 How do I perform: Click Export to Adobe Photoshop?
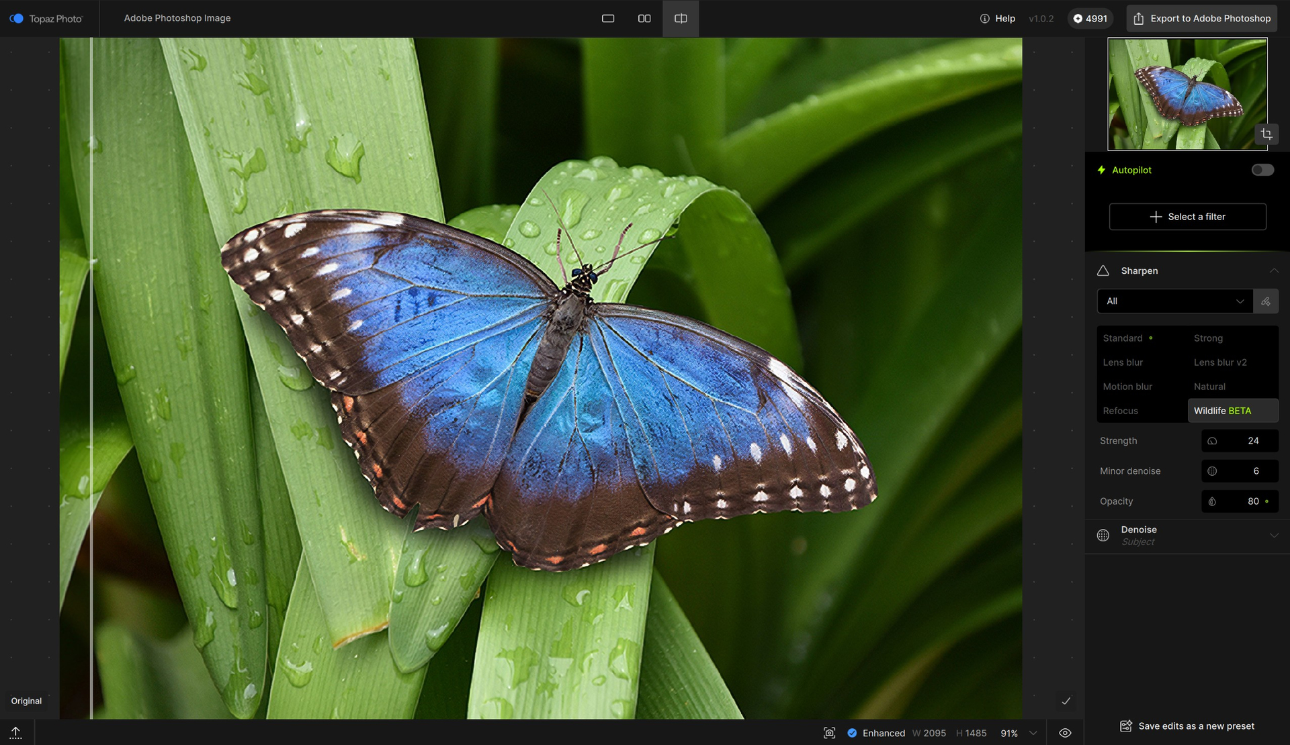1202,18
